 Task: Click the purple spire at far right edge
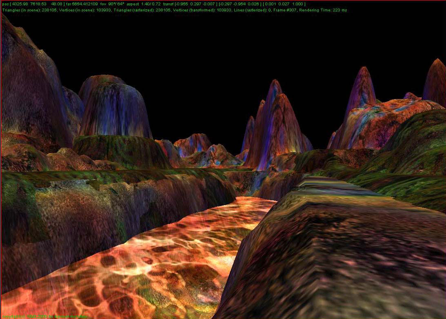click(435, 82)
